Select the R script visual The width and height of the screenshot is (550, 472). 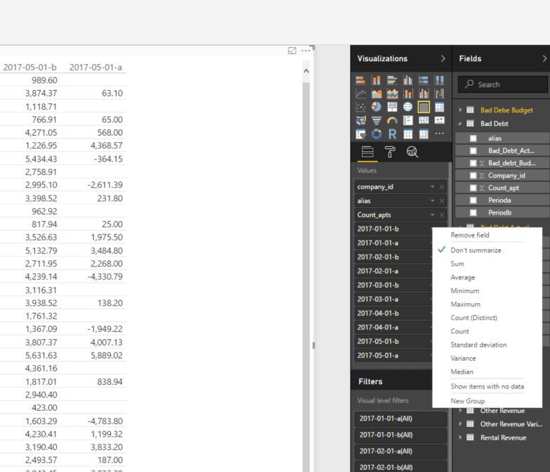coord(392,134)
